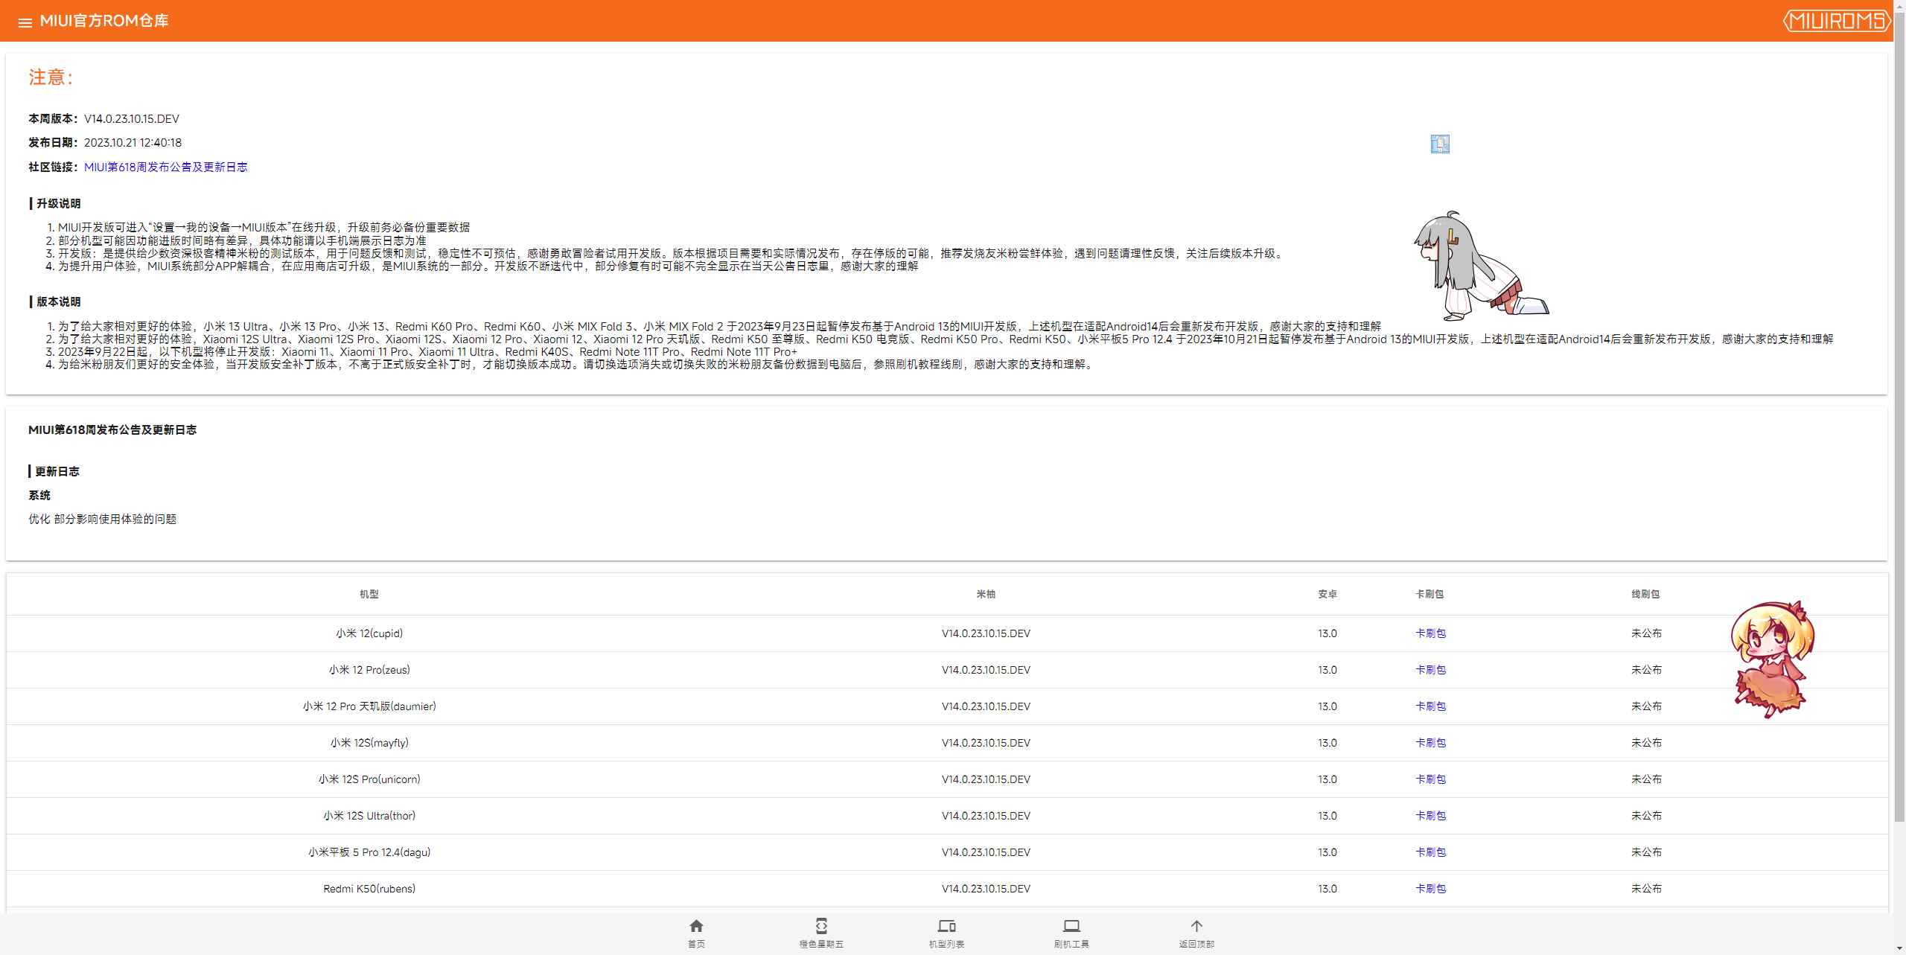Click the 更新日志 section heading
1906x955 pixels.
click(57, 472)
